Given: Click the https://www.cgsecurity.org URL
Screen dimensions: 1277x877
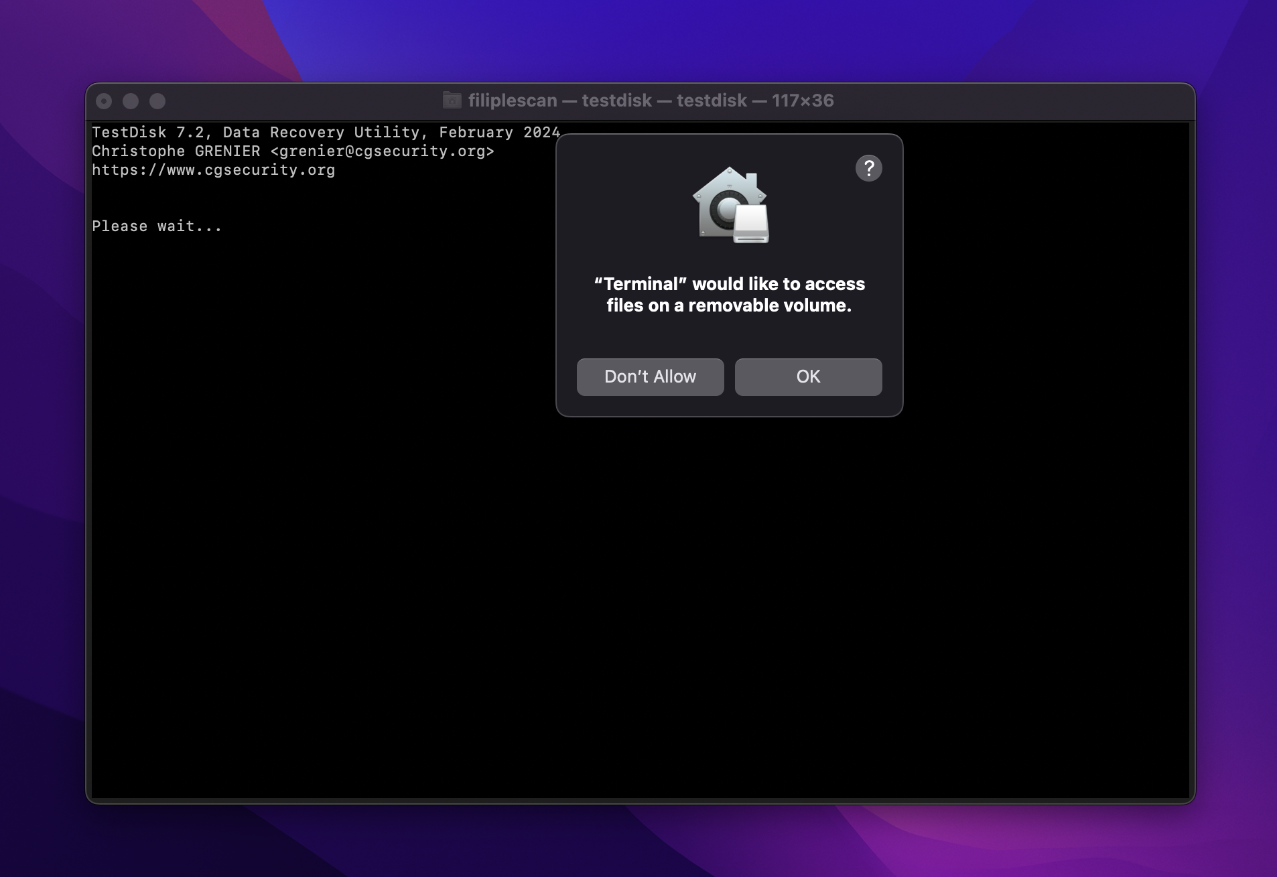Looking at the screenshot, I should coord(213,170).
